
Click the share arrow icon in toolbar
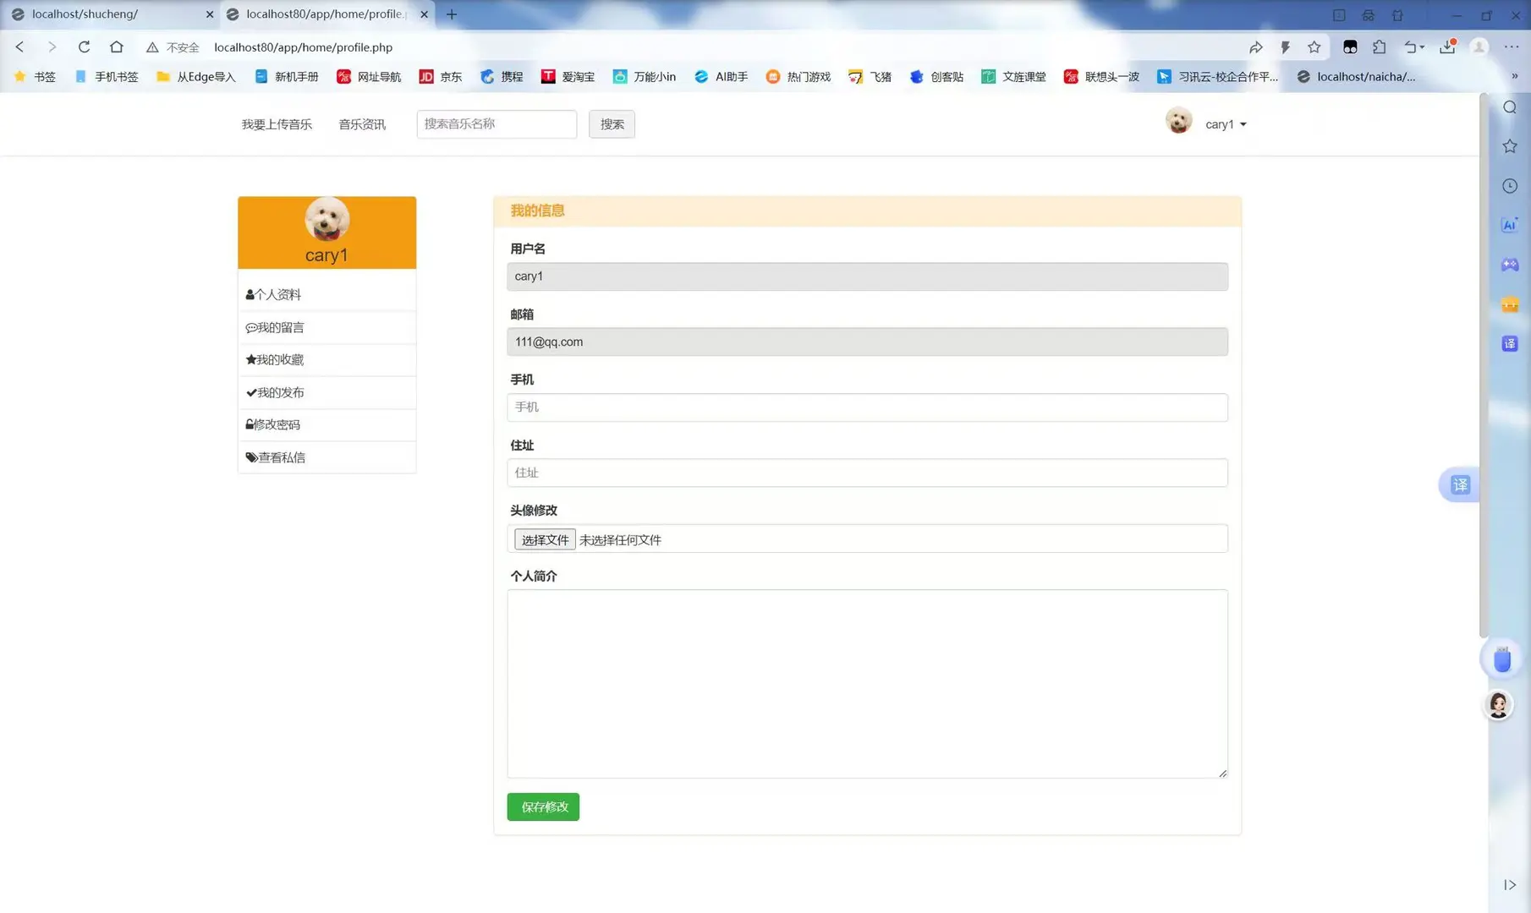1257,46
